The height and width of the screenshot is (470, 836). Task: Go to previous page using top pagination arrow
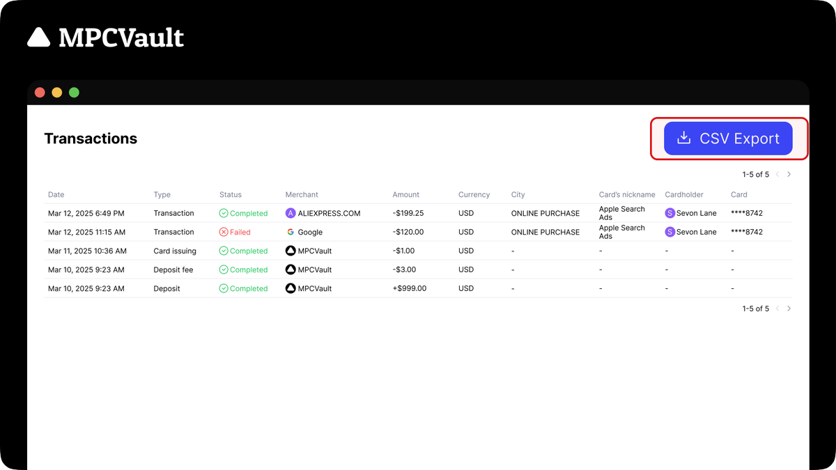click(x=777, y=175)
